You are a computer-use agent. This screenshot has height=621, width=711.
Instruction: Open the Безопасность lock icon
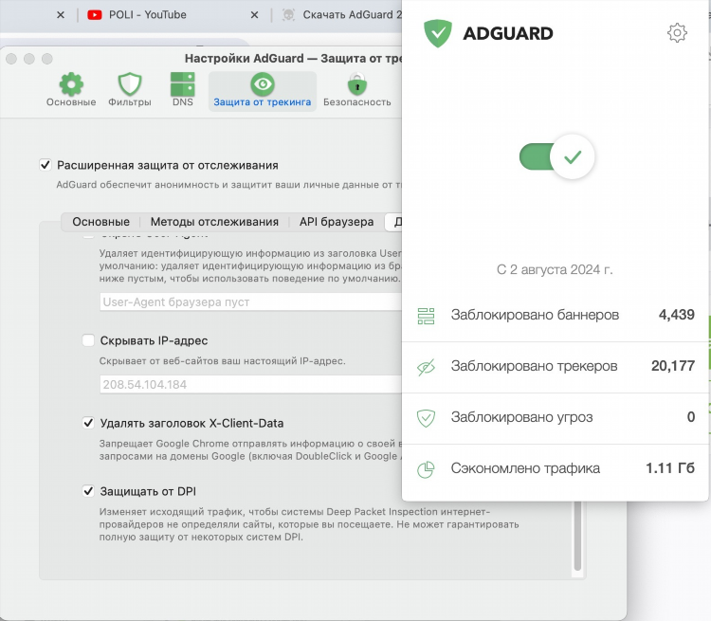[357, 84]
